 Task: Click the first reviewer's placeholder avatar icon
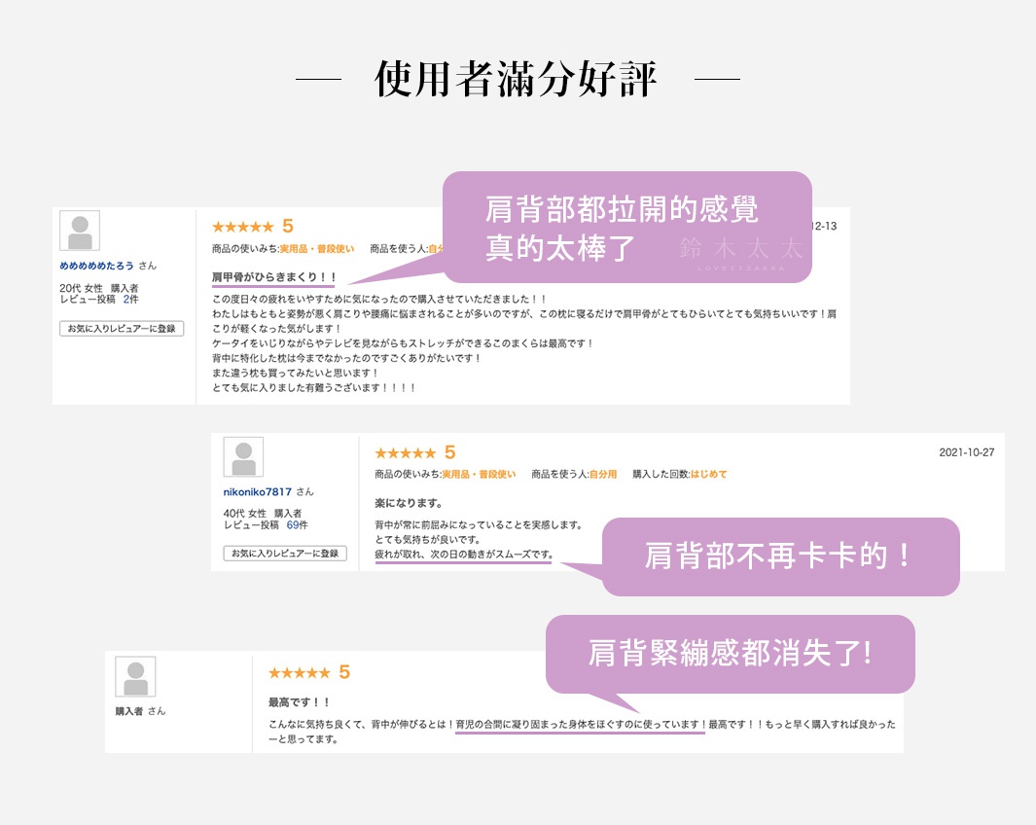(x=79, y=230)
